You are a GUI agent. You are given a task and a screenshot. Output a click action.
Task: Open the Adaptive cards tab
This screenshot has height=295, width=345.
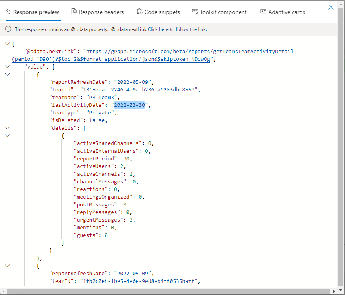[283, 12]
